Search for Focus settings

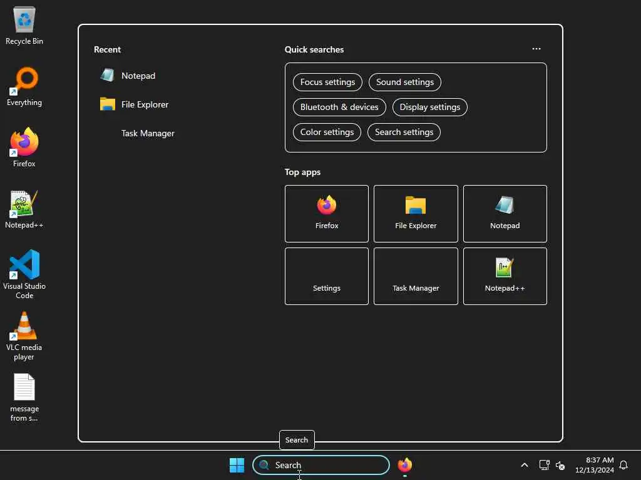(327, 82)
